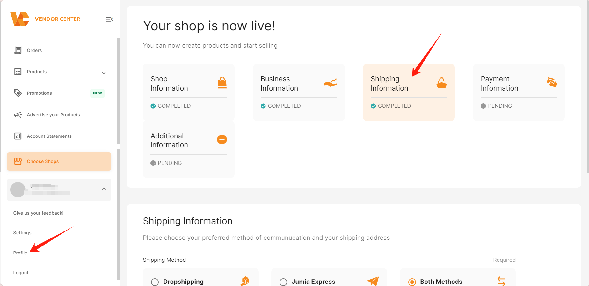The width and height of the screenshot is (589, 286).
Task: Expand the Products submenu chevron
Action: coord(104,73)
